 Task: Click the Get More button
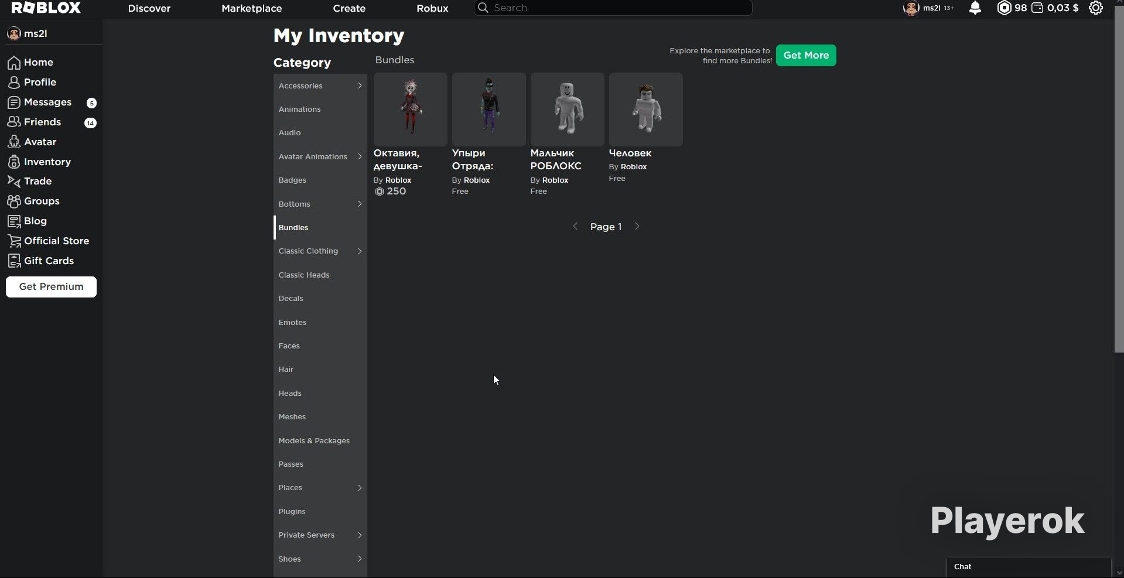point(806,55)
